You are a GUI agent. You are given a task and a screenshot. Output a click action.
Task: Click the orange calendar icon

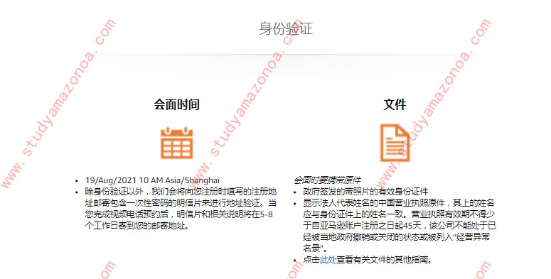177,143
